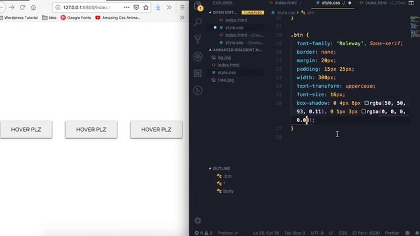Viewport: 420px width, 236px height.
Task: Open the Extensions view in activity bar
Action: point(198,73)
